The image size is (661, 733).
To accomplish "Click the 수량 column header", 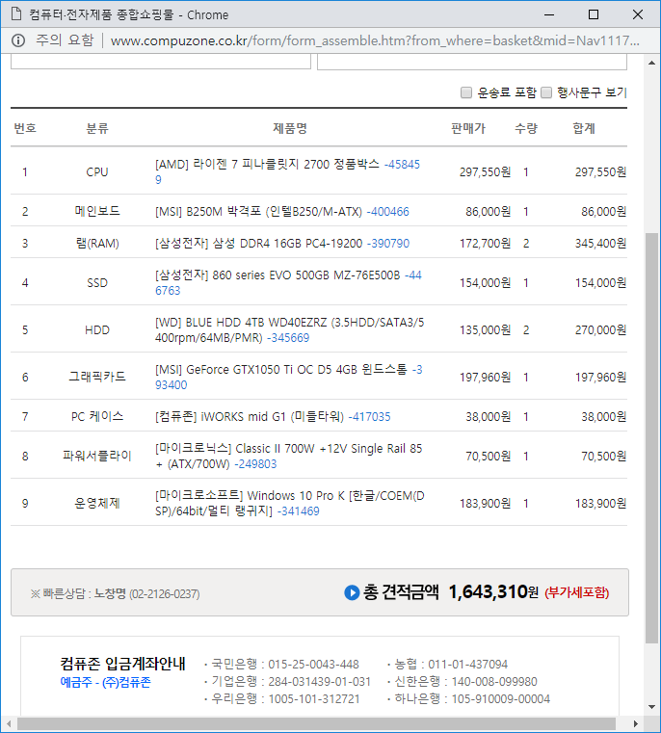I will 526,128.
